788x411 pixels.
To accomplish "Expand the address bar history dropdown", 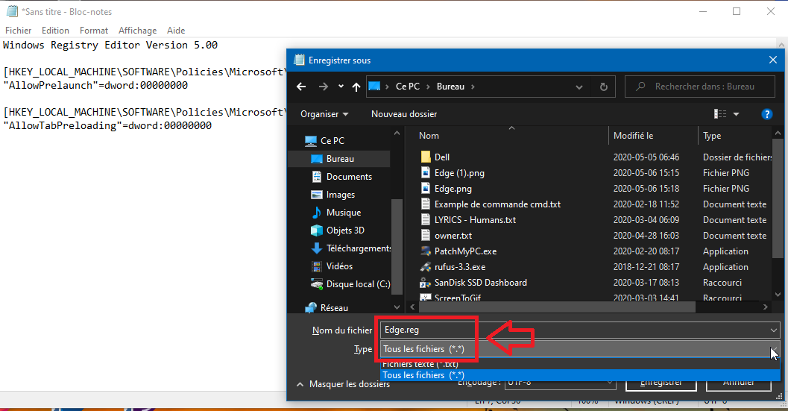I will tap(579, 87).
